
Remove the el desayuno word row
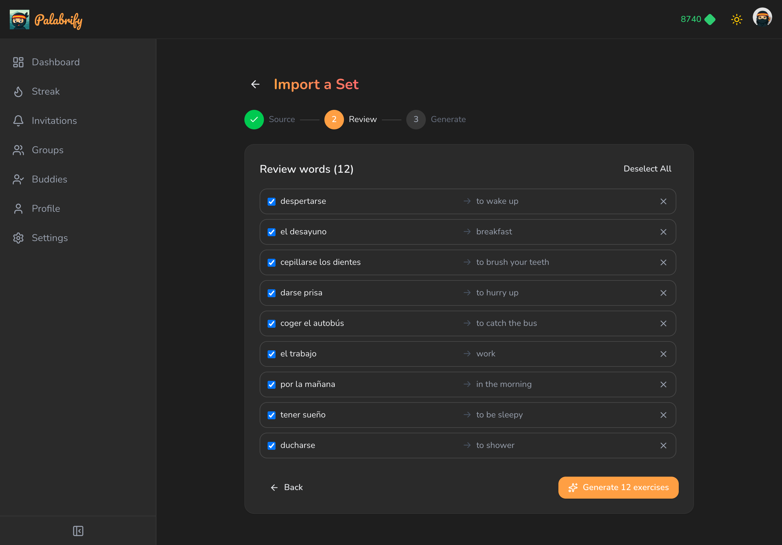[x=663, y=232]
